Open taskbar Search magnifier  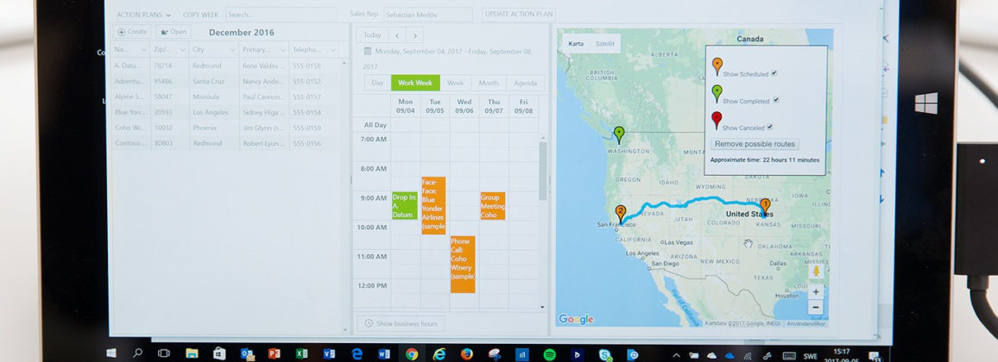[x=137, y=353]
